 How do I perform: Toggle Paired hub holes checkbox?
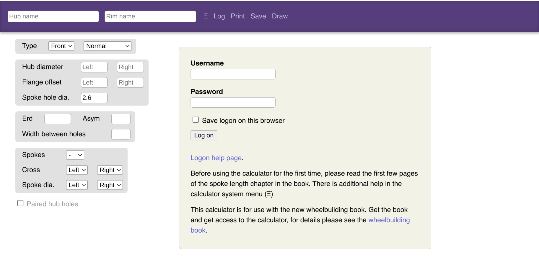[x=20, y=203]
